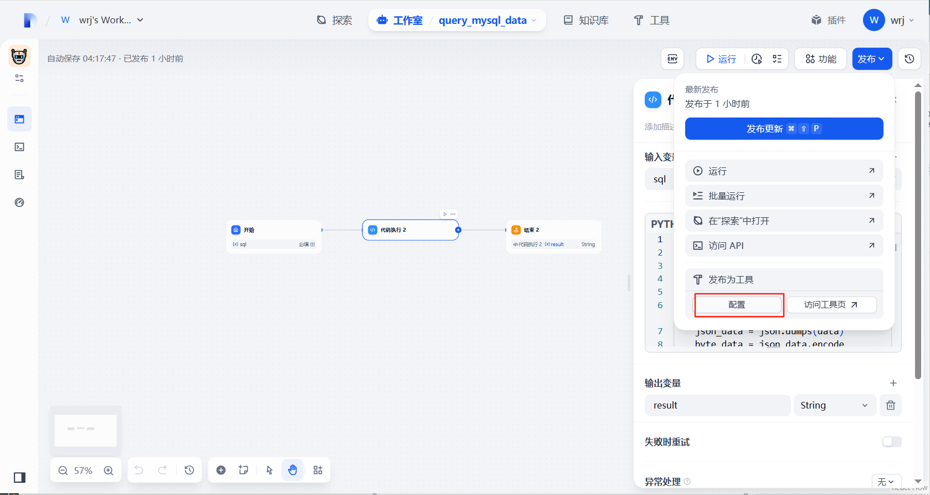Redo the canvas change
This screenshot has width=930, height=495.
(162, 470)
